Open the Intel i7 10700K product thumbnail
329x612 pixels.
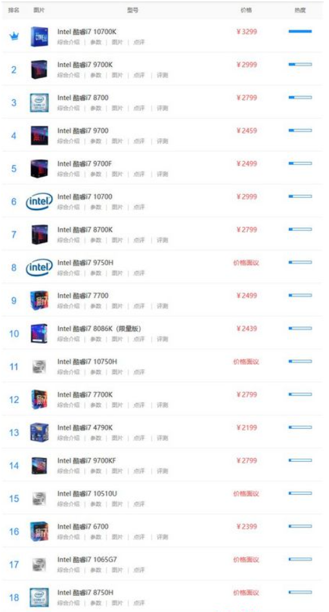click(x=39, y=37)
